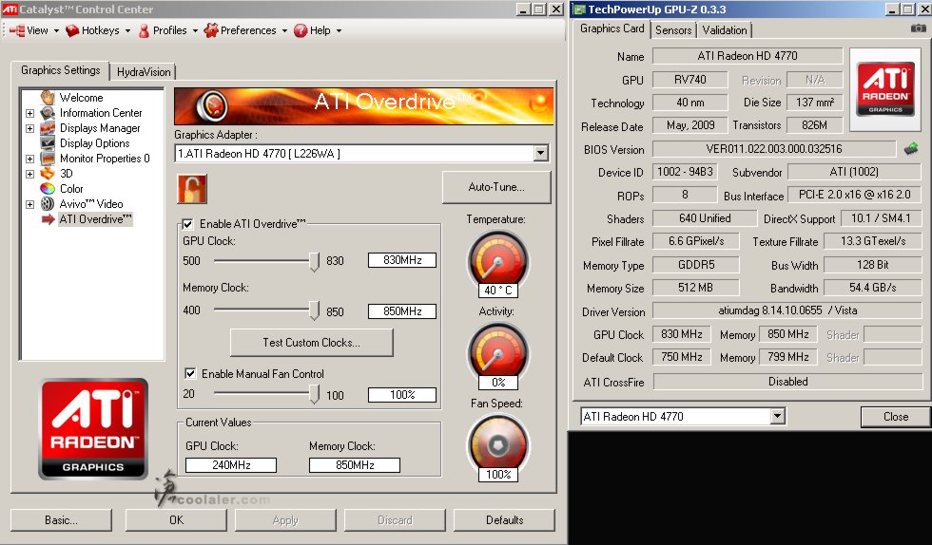The height and width of the screenshot is (545, 932).
Task: Click GPU-Z screenshot camera icon
Action: click(x=919, y=28)
